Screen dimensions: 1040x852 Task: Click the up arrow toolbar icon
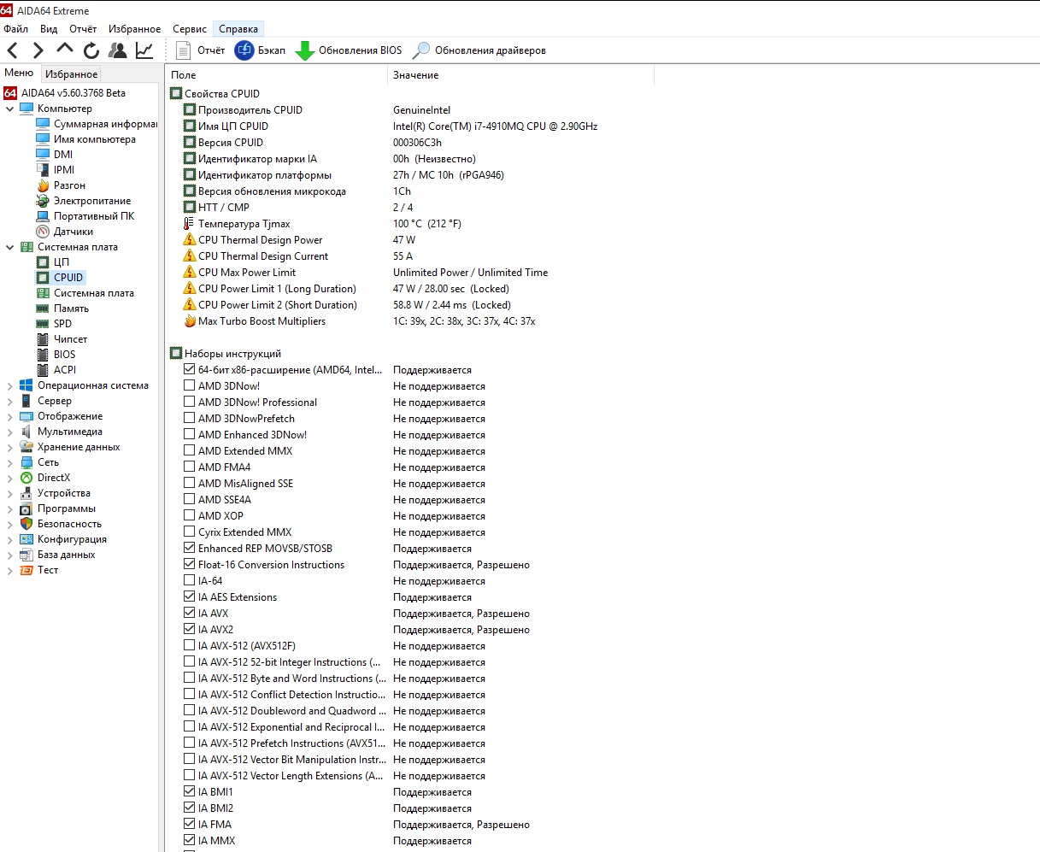coord(65,50)
